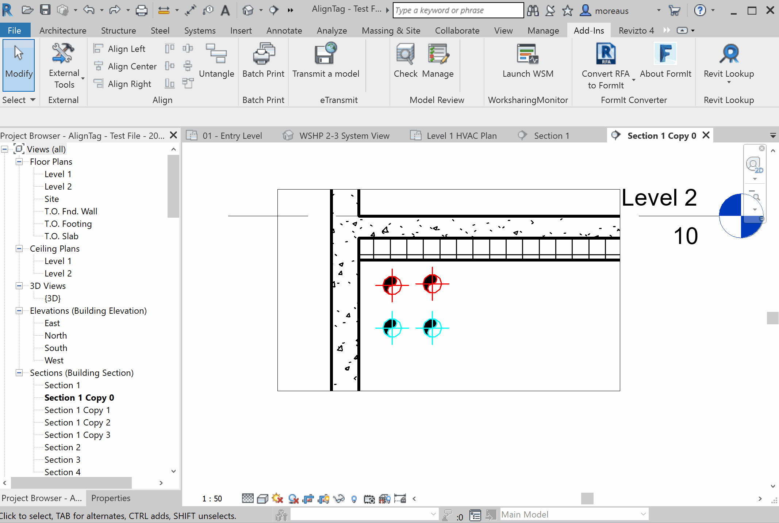Toggle shadows off in view bar
The width and height of the screenshot is (779, 523).
(x=293, y=499)
